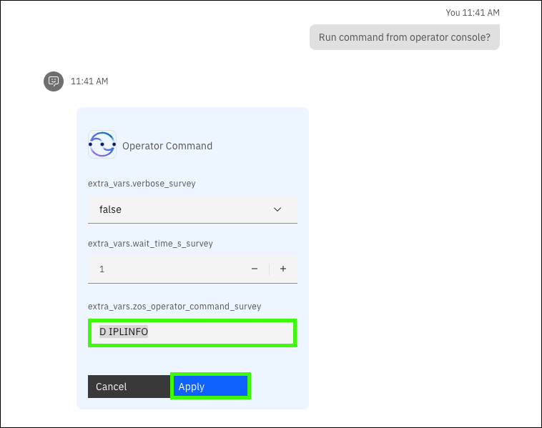Click the highlighted 'D IPLINFO' text
This screenshot has height=428, width=542.
pos(124,332)
